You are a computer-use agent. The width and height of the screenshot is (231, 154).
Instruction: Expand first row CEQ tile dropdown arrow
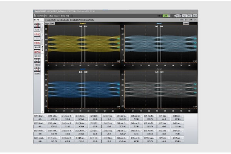pos(100,116)
